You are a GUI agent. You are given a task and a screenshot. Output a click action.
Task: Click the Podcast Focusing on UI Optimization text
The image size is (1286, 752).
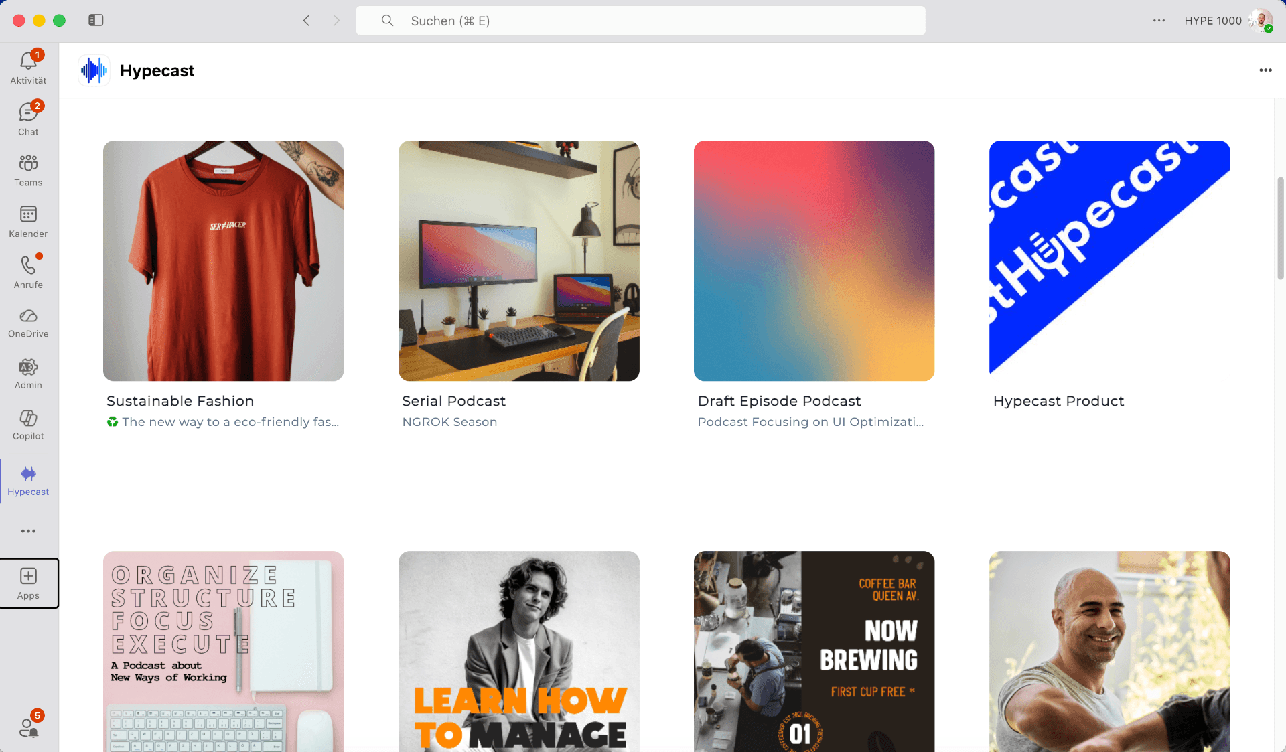[810, 422]
